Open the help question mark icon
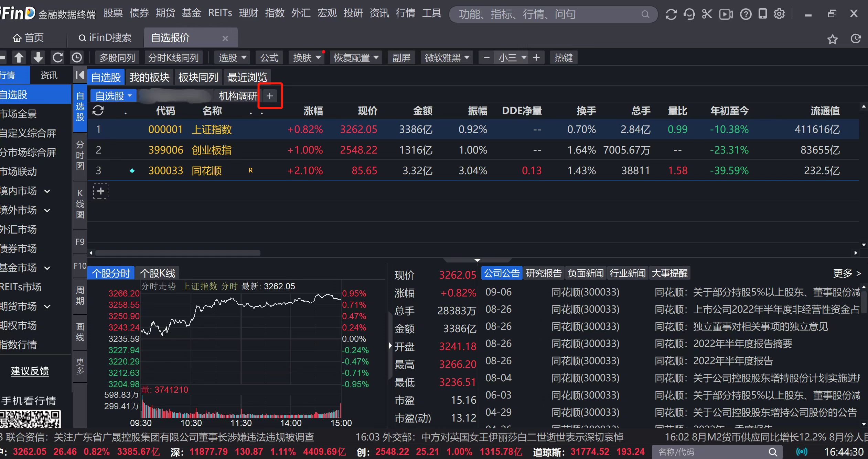The image size is (868, 459). coord(746,14)
